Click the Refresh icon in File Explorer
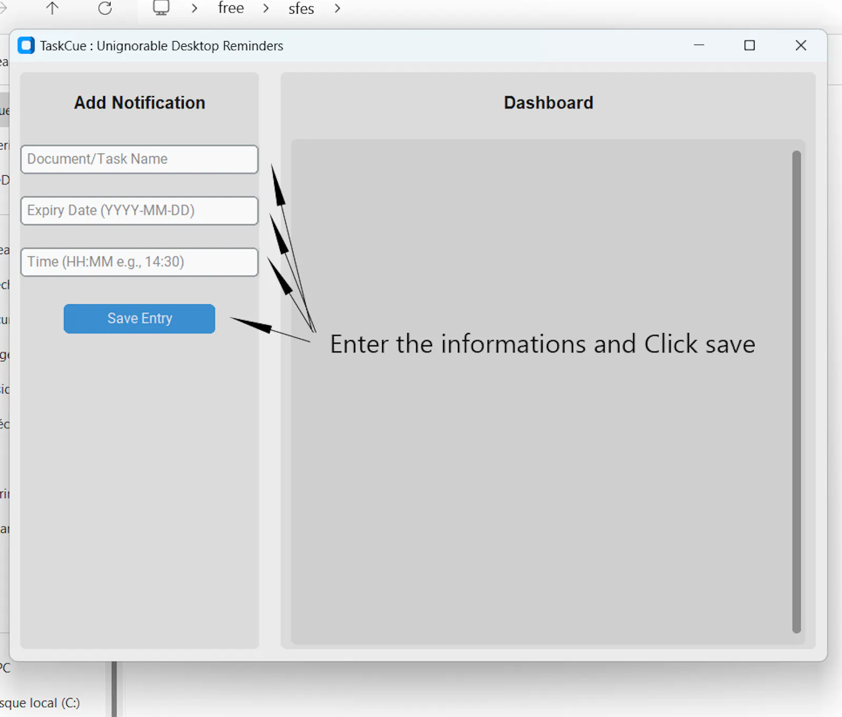 [105, 8]
